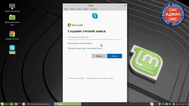Click the Skype tray icon
This screenshot has width=189, height=106.
click(x=152, y=104)
